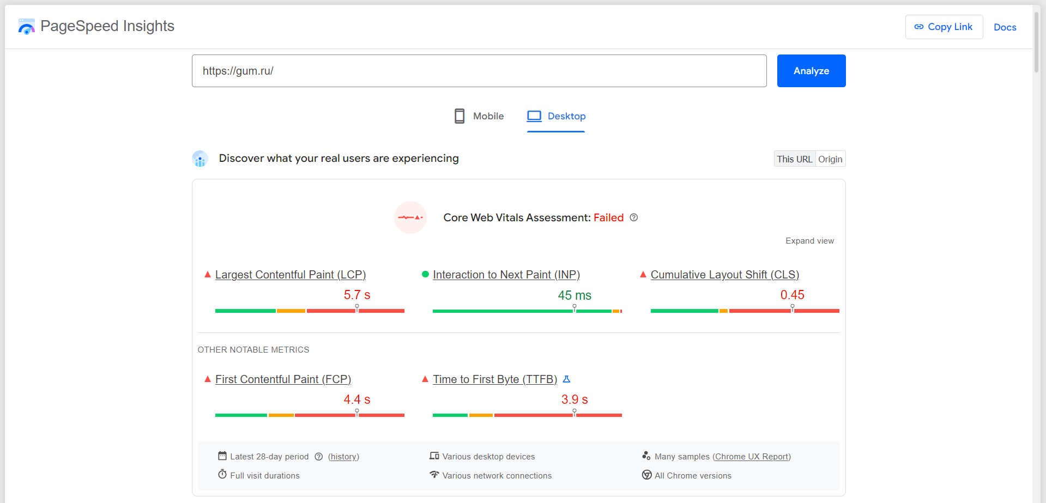Click the stopwatch icon before Full visit durations
Image resolution: width=1046 pixels, height=503 pixels.
(222, 475)
